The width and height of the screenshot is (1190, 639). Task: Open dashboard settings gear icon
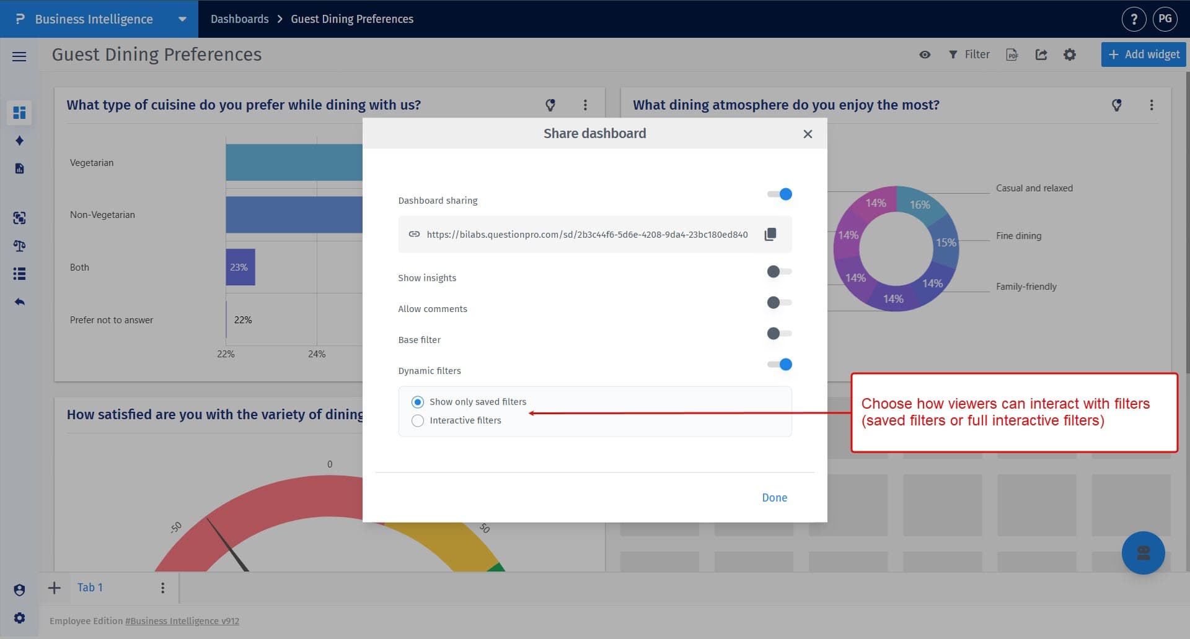click(1070, 54)
